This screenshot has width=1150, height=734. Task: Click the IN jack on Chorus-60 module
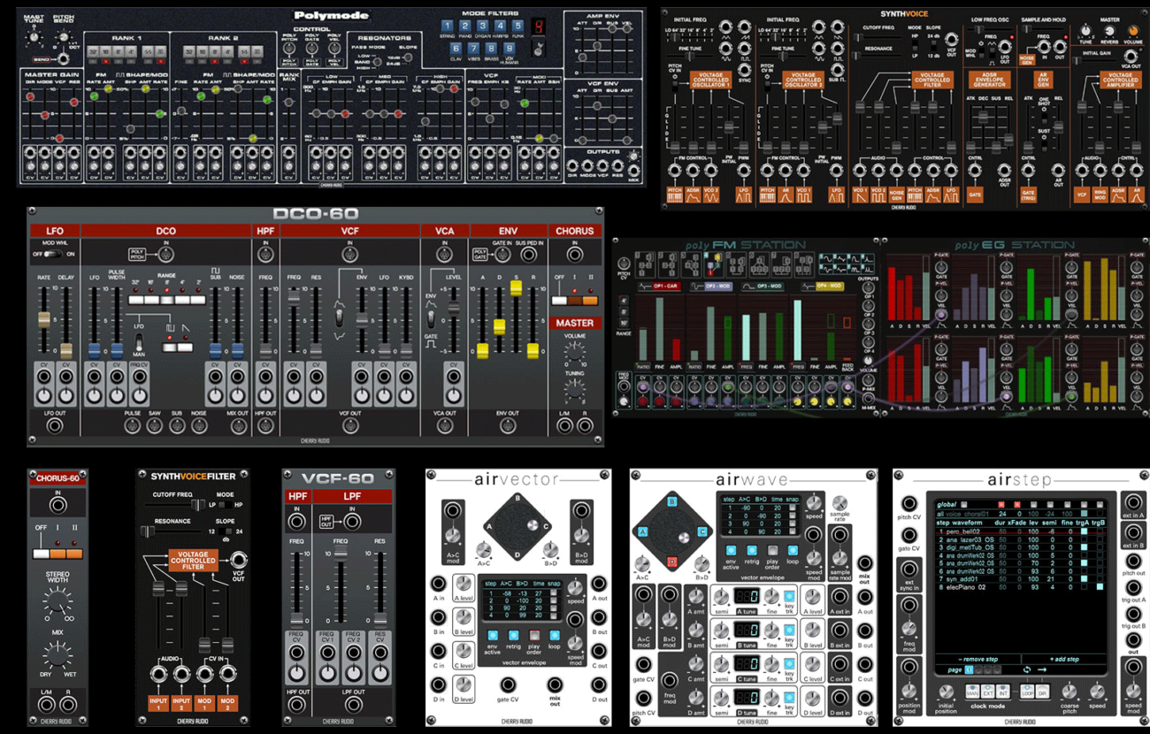point(57,507)
